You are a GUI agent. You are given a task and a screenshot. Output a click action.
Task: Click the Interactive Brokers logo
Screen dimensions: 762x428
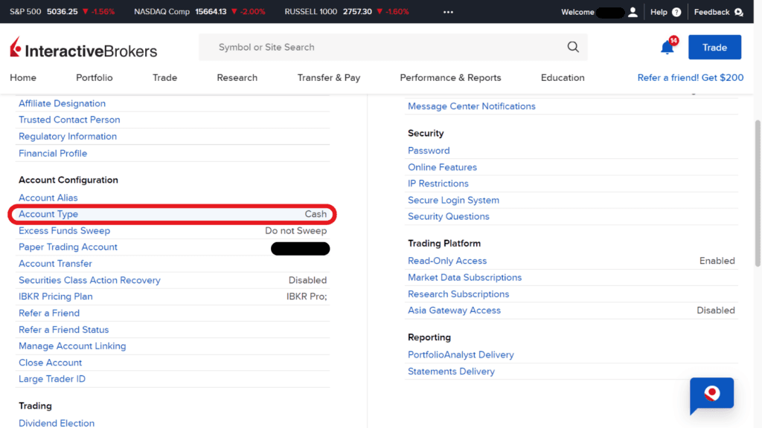(82, 49)
